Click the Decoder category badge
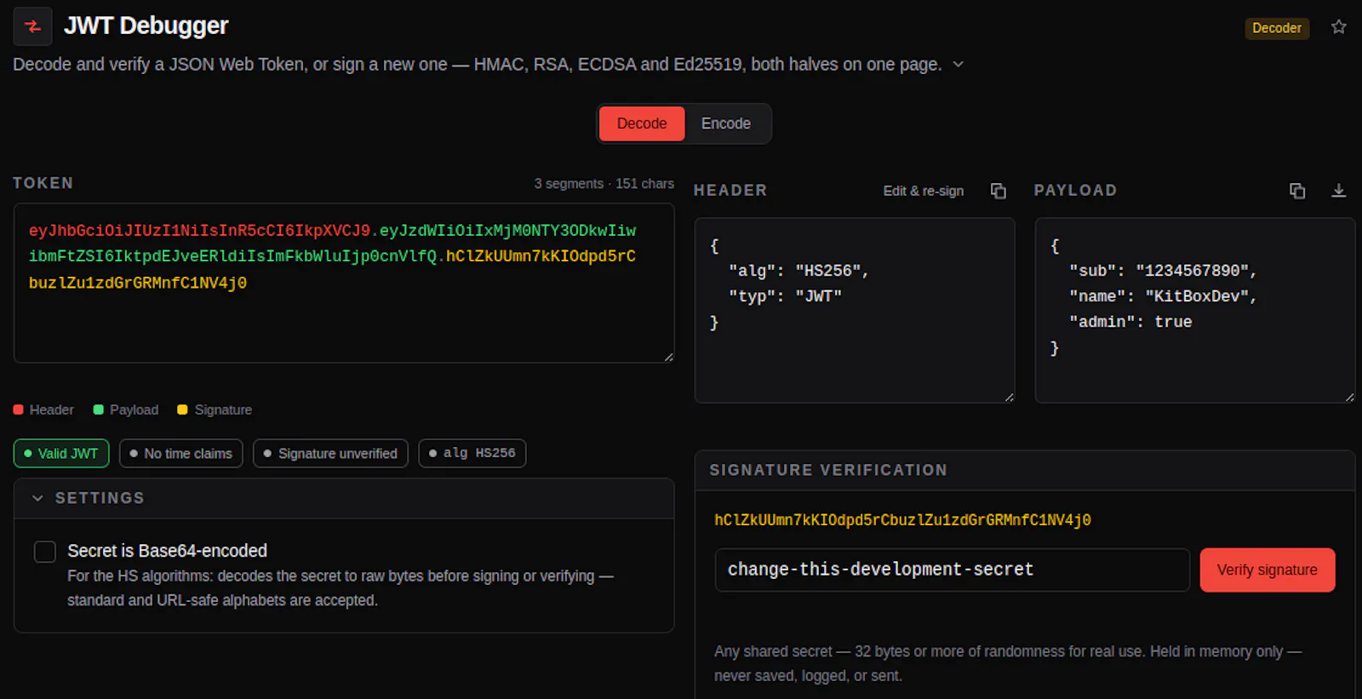This screenshot has width=1362, height=699. [1276, 28]
